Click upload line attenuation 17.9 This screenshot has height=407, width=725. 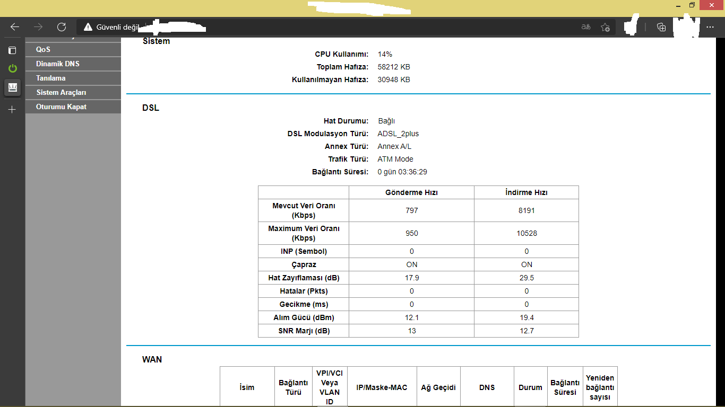coord(412,278)
